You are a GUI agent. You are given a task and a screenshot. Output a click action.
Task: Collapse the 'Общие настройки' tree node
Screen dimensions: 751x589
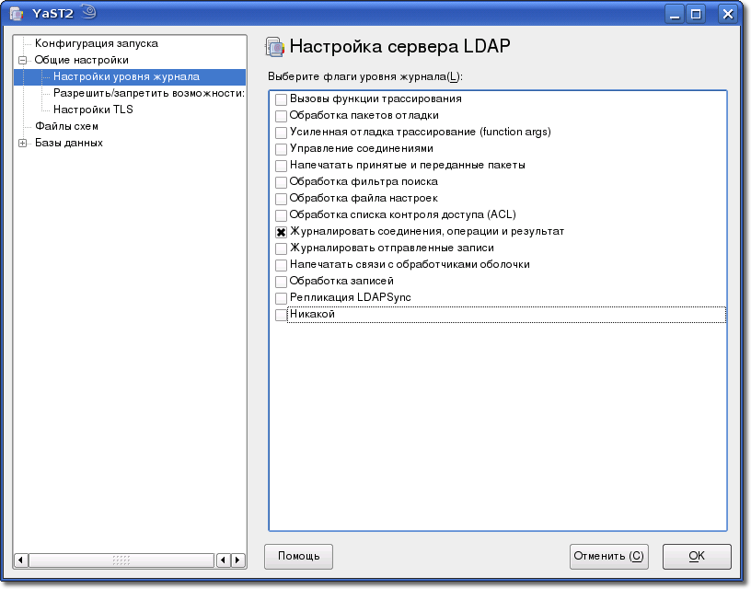(x=22, y=61)
